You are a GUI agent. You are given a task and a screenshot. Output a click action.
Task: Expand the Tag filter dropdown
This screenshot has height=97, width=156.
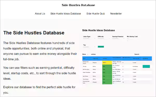click(x=89, y=47)
